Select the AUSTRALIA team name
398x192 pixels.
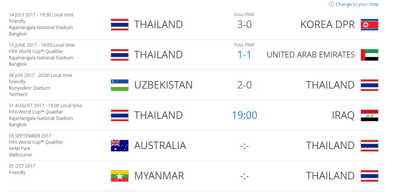[160, 146]
